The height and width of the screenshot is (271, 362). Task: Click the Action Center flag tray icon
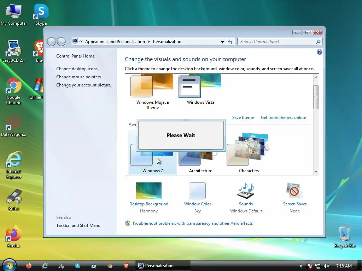click(x=309, y=266)
